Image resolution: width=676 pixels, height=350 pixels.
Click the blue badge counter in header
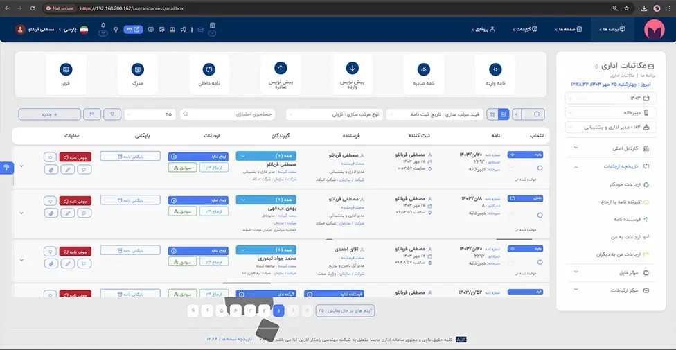(133, 29)
